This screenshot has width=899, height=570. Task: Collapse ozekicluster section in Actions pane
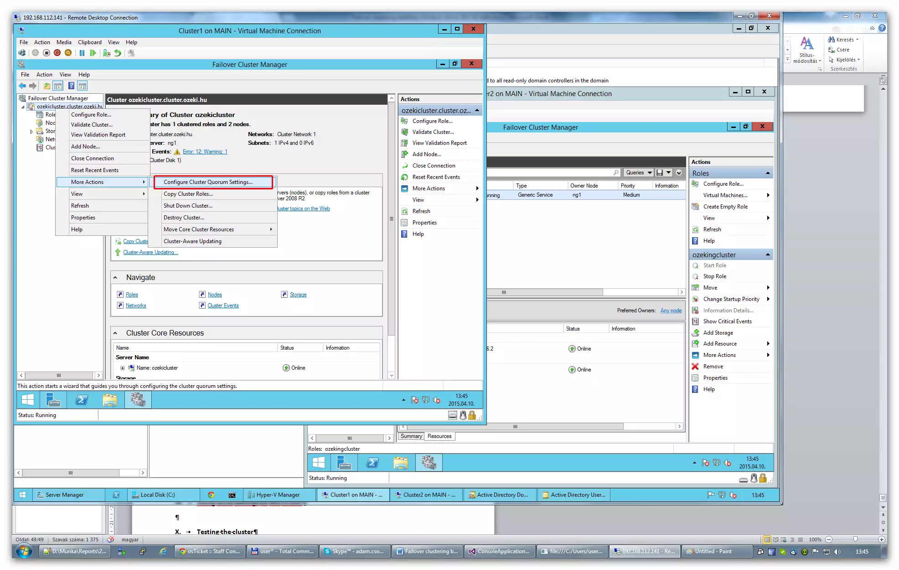(x=477, y=110)
